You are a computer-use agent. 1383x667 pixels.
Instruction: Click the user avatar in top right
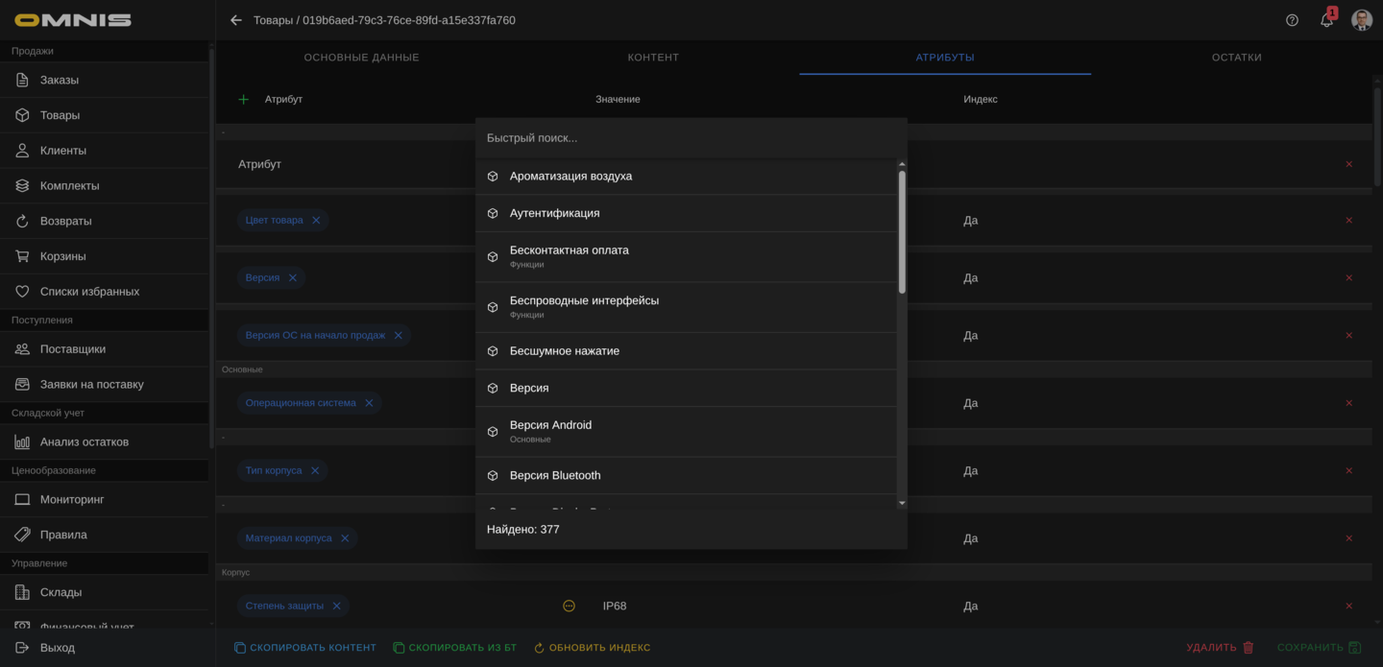click(x=1361, y=20)
